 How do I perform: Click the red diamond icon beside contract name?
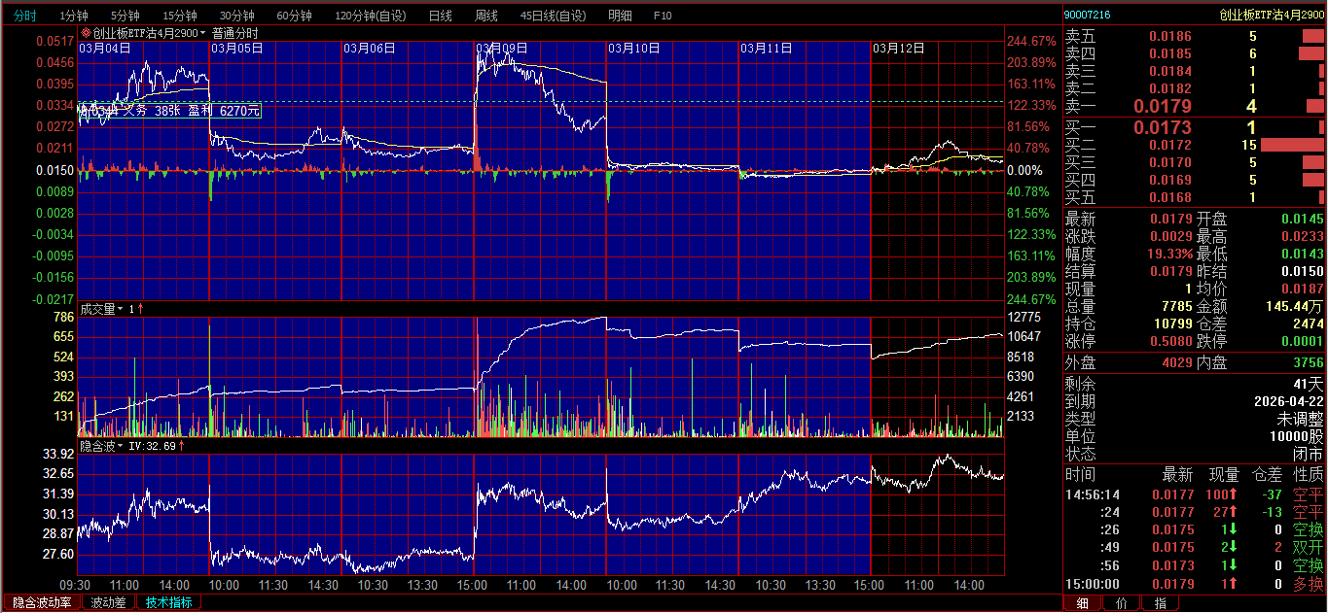click(86, 33)
